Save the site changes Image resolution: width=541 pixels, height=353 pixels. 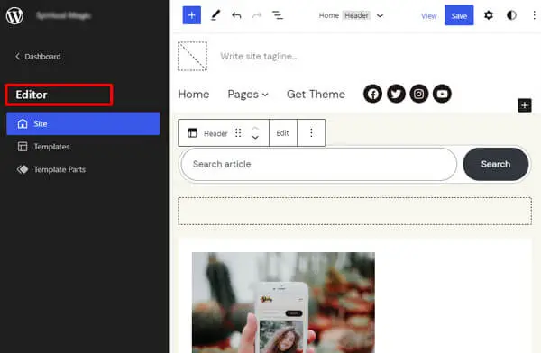[x=459, y=15]
